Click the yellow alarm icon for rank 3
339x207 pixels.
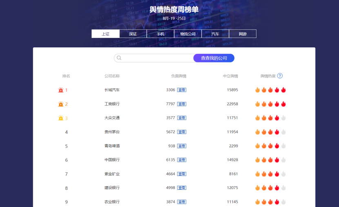pos(61,118)
